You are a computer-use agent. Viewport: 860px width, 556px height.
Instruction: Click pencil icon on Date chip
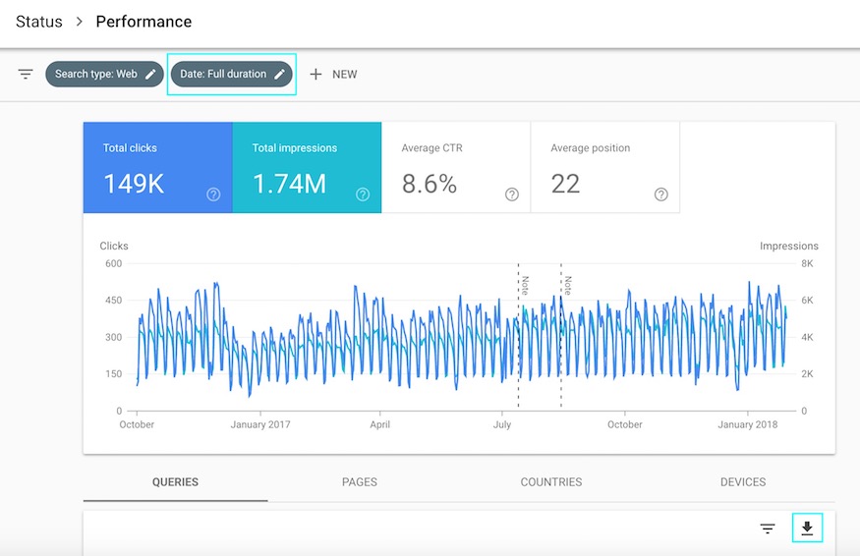pyautogui.click(x=279, y=74)
